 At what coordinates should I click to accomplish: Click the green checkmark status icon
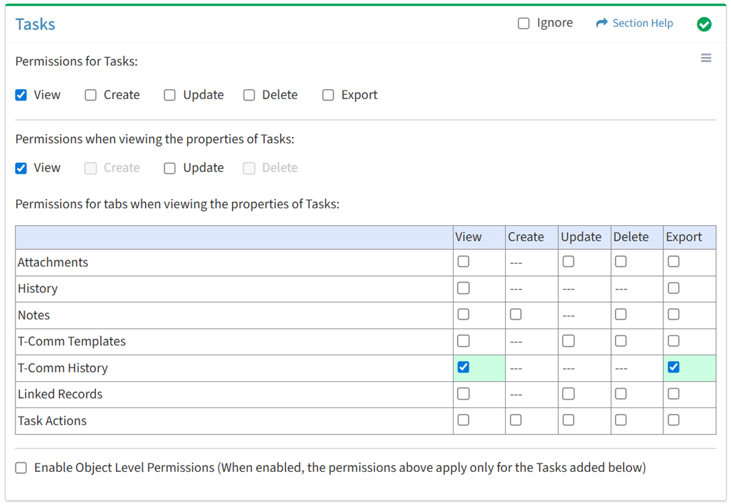pos(704,24)
